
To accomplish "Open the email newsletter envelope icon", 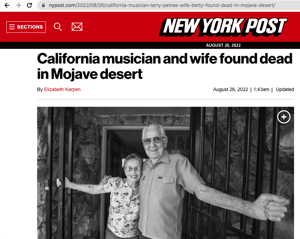I will (77, 27).
